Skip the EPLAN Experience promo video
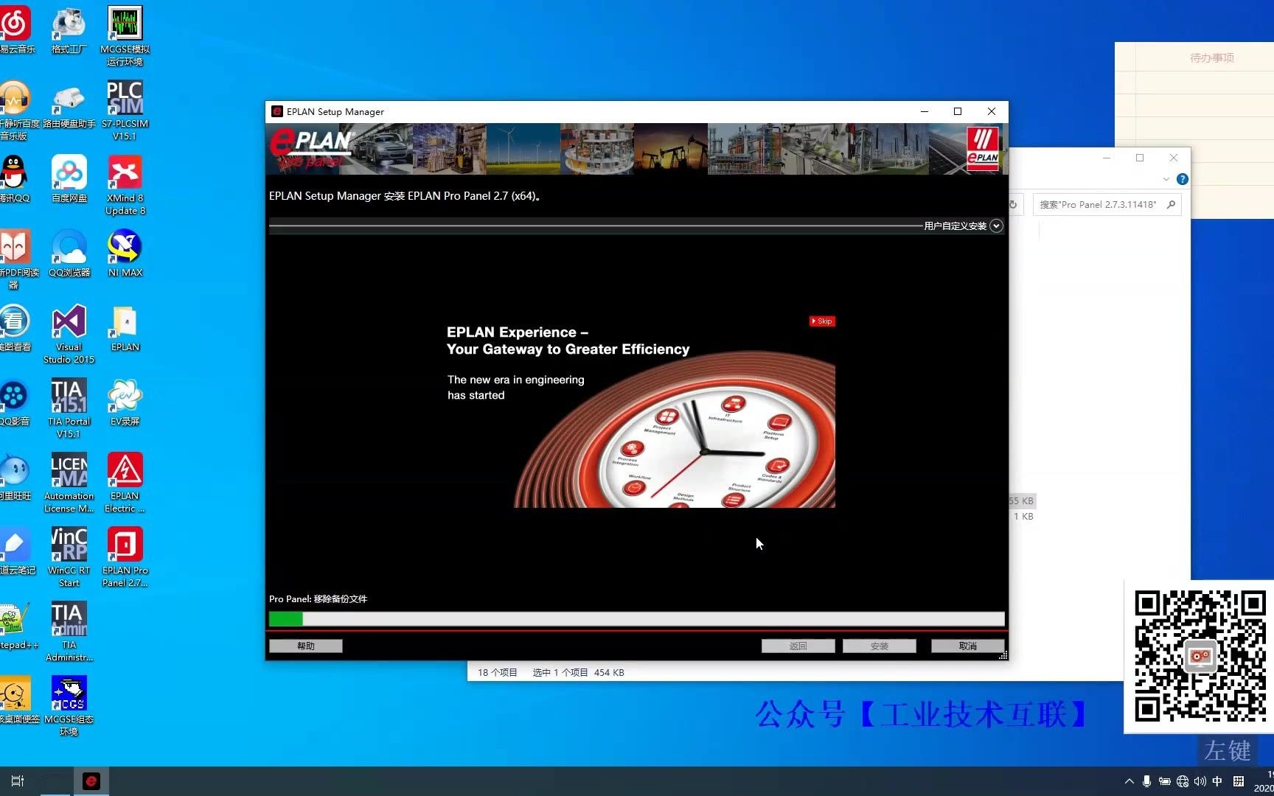 click(821, 321)
